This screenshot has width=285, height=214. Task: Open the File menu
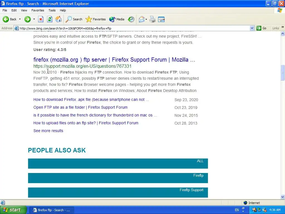(5, 10)
